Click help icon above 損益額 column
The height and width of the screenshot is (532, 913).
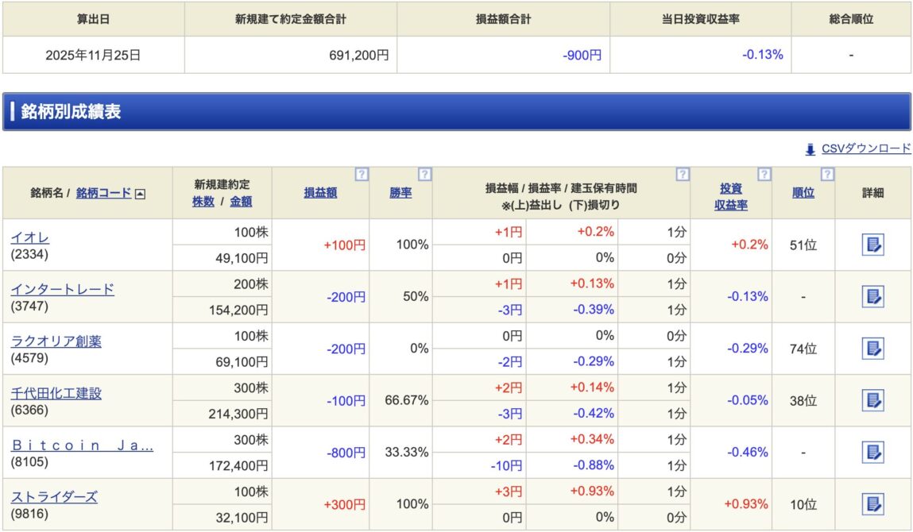click(x=362, y=174)
